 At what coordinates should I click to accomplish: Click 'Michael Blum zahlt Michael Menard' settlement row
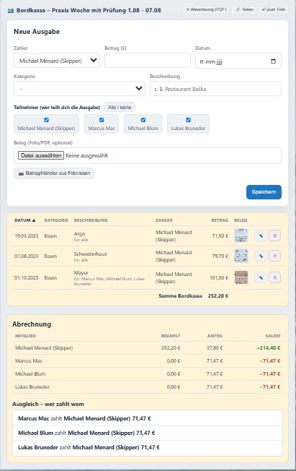click(x=148, y=433)
